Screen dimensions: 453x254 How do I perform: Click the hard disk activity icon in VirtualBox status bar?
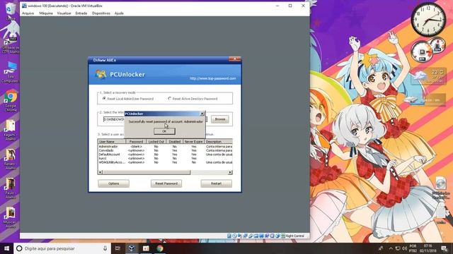tap(229, 236)
